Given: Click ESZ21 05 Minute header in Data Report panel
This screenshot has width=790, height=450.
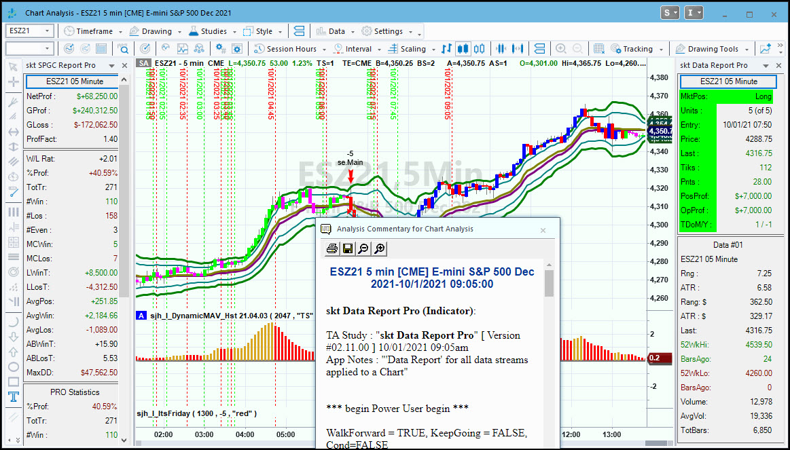Looking at the screenshot, I should pos(728,81).
